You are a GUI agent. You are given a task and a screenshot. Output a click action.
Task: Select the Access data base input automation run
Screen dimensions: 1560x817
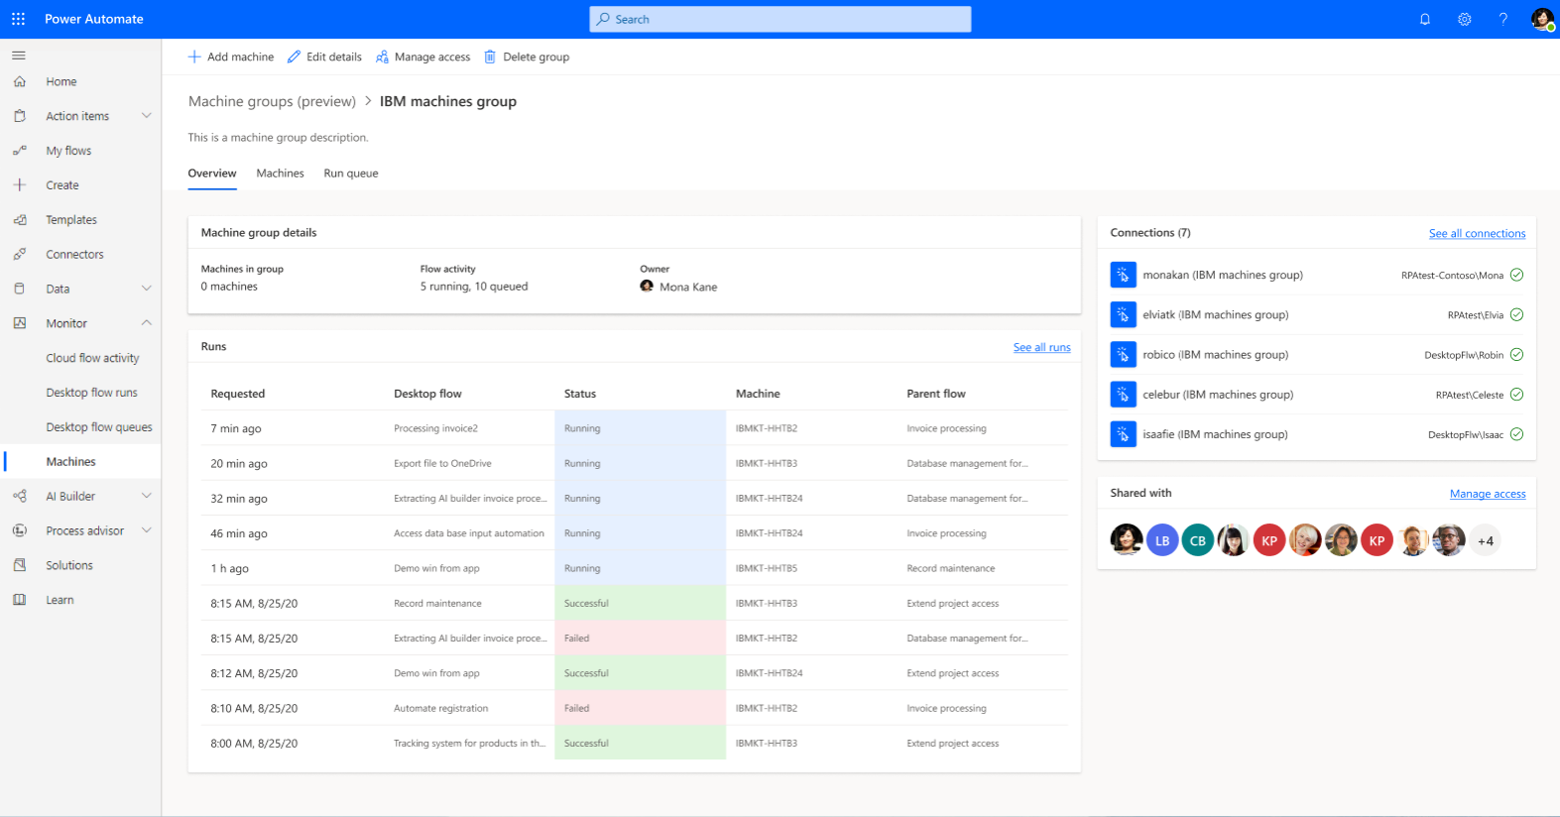(634, 533)
